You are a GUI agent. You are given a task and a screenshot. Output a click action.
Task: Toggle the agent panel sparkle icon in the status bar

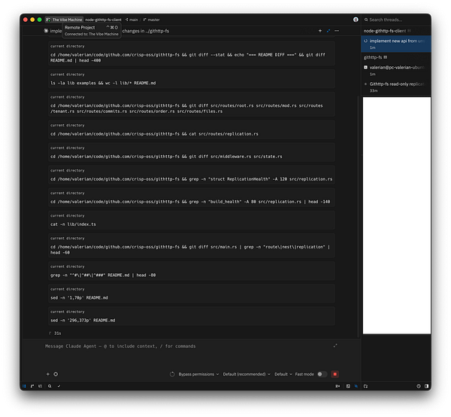(356, 386)
